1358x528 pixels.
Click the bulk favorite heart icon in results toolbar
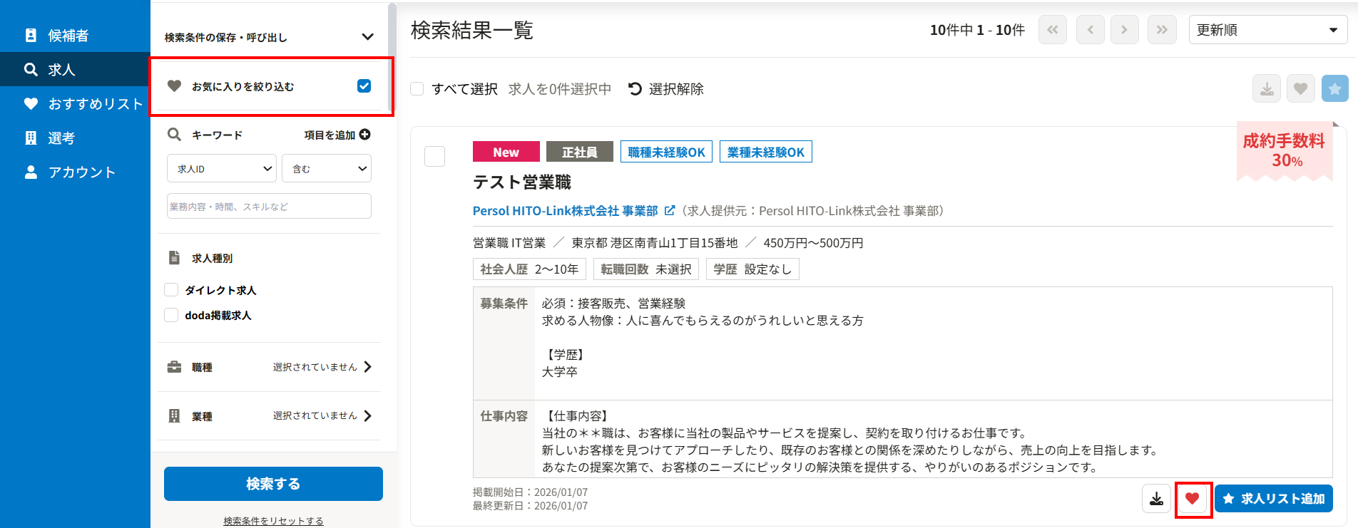[x=1301, y=89]
